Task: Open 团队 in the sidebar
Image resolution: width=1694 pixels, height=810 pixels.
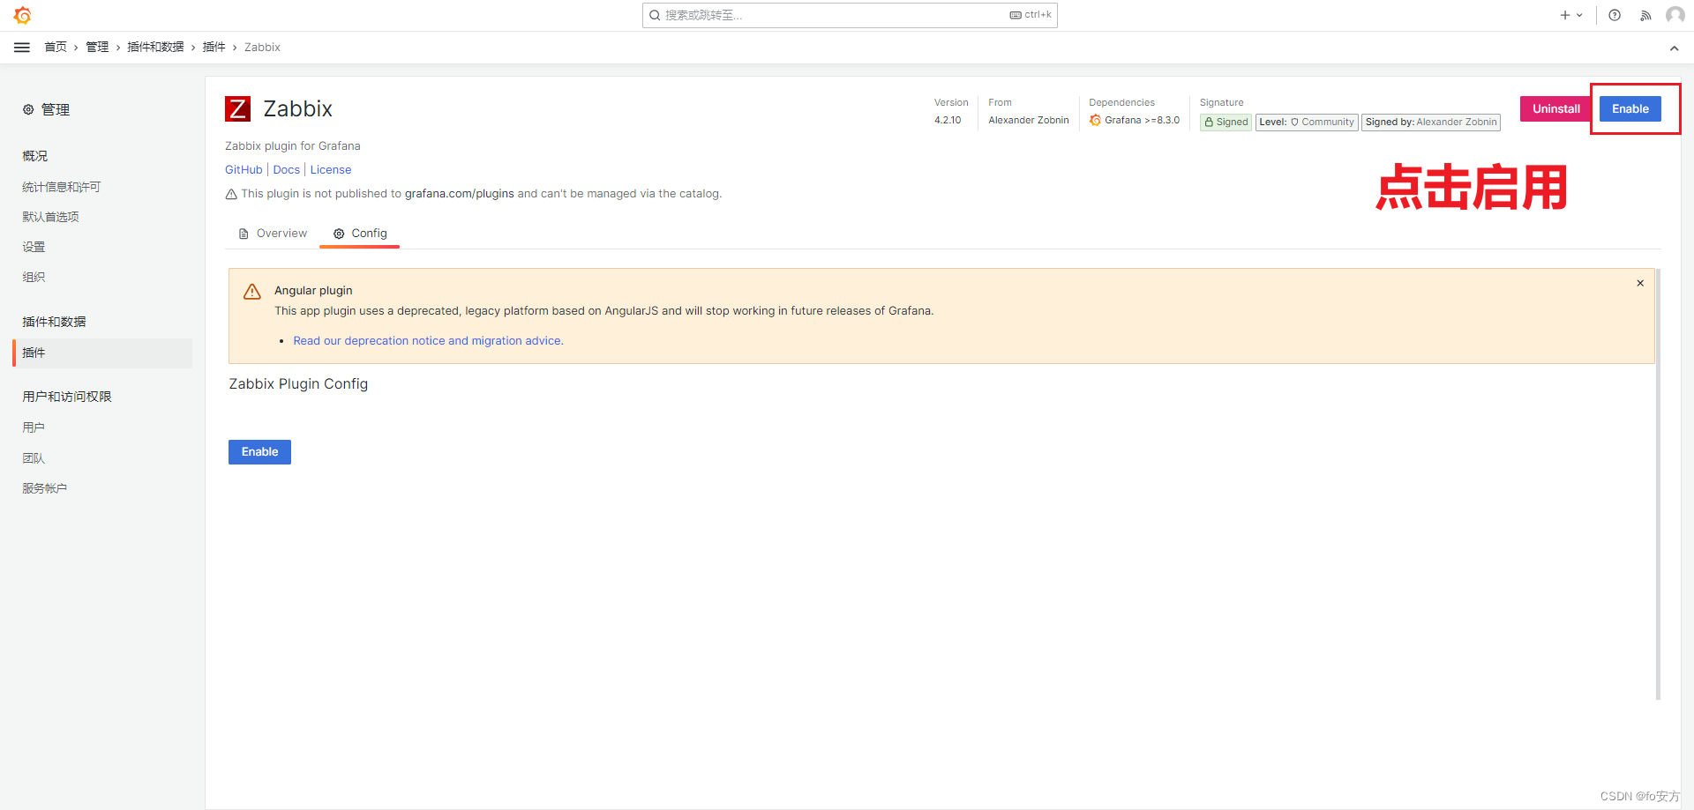Action: pos(34,458)
